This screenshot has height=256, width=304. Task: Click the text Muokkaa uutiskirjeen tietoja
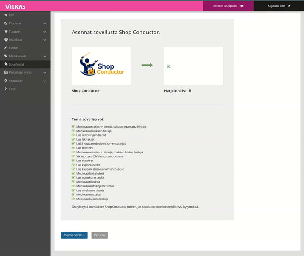95,186
